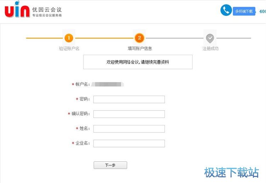Screen dimensions: 266x183
Task: Focus the 密码 password field
Action: click(129, 99)
